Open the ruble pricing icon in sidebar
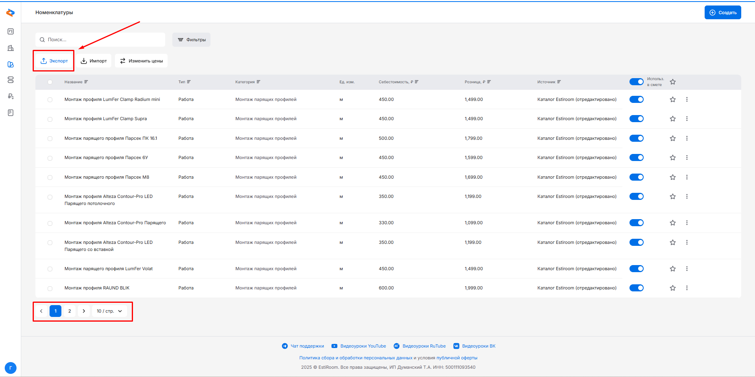This screenshot has width=755, height=377. 11,96
